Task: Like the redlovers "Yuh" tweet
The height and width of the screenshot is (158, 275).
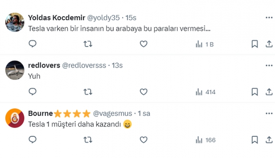Action: pyautogui.click(x=144, y=92)
